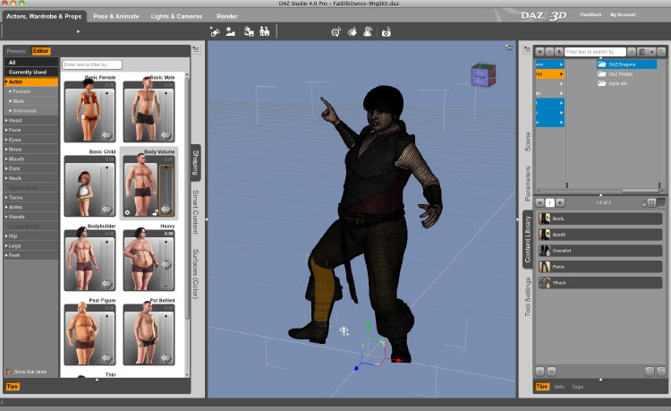Screen dimensions: 671x411
Task: Click the database view icon in Content Library
Action: coord(641,52)
